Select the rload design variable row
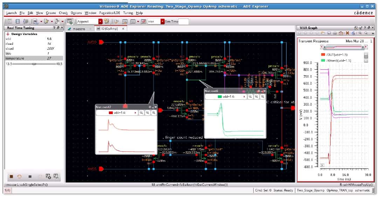Screen dimensions: 379x197 coord(34,44)
